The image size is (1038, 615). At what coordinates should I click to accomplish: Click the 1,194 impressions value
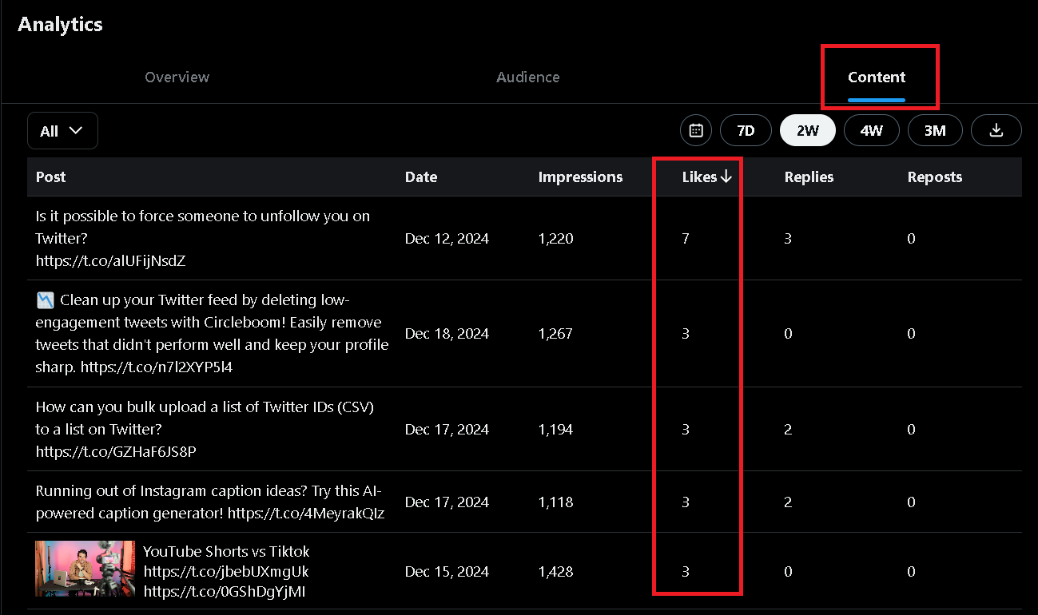tap(556, 430)
